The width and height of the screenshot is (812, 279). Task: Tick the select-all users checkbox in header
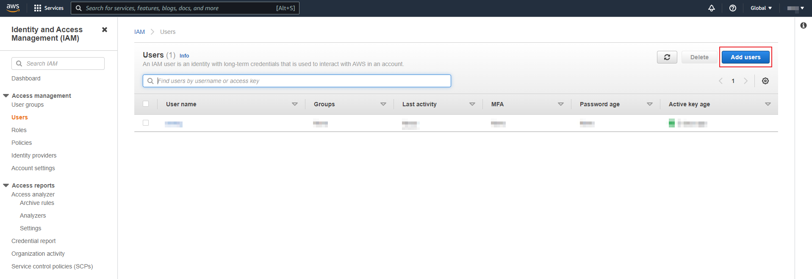[x=146, y=104]
